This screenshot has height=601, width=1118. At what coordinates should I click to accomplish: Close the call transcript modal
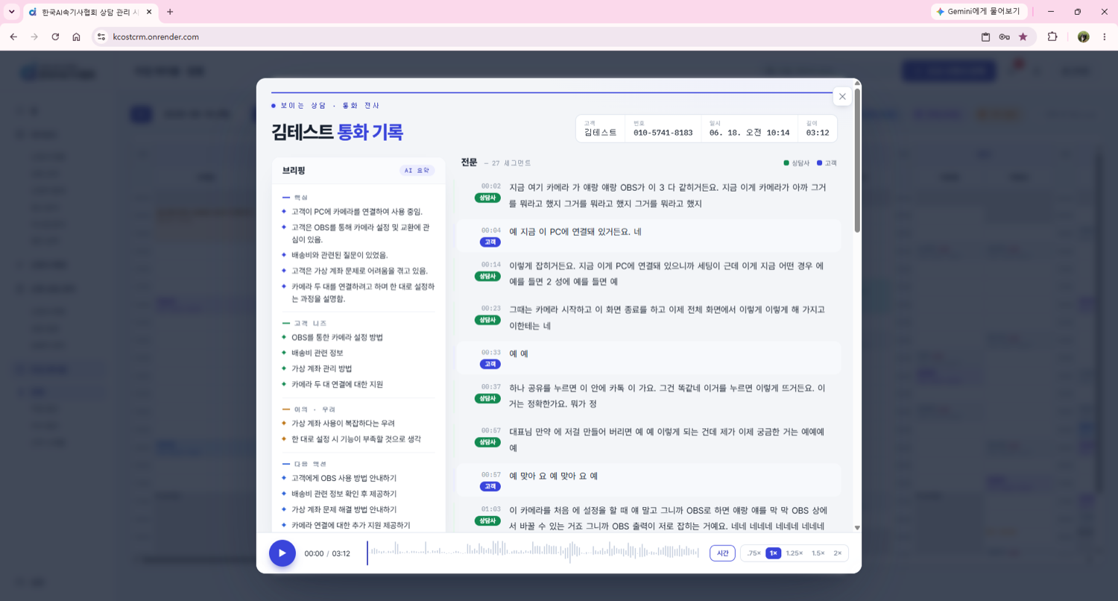(x=842, y=96)
